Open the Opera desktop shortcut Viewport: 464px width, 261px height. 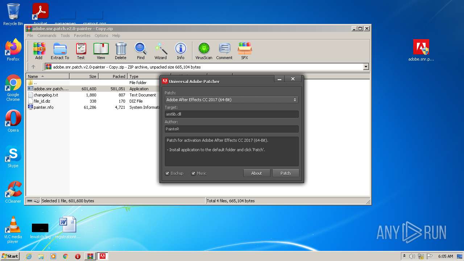[13, 121]
